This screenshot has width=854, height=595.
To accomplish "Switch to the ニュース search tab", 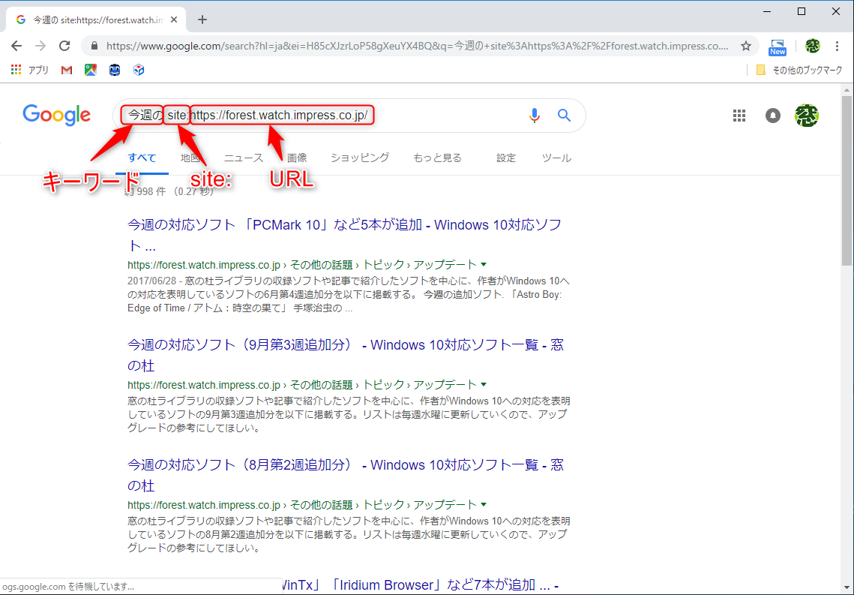I will pos(243,158).
